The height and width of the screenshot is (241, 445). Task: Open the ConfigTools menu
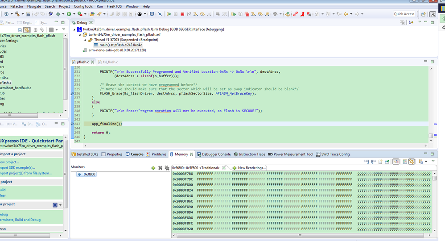coord(83,6)
